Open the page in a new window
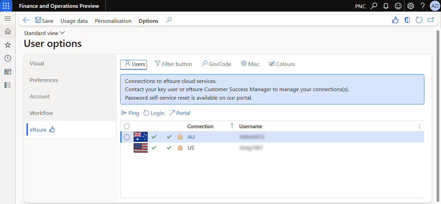Image resolution: width=441 pixels, height=204 pixels. 431,20
